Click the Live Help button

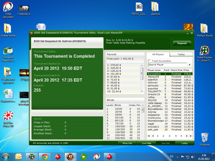147,143
